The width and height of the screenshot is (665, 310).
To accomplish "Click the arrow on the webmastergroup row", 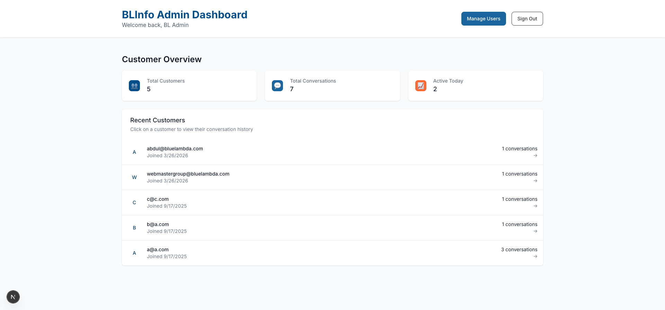I will (x=535, y=181).
